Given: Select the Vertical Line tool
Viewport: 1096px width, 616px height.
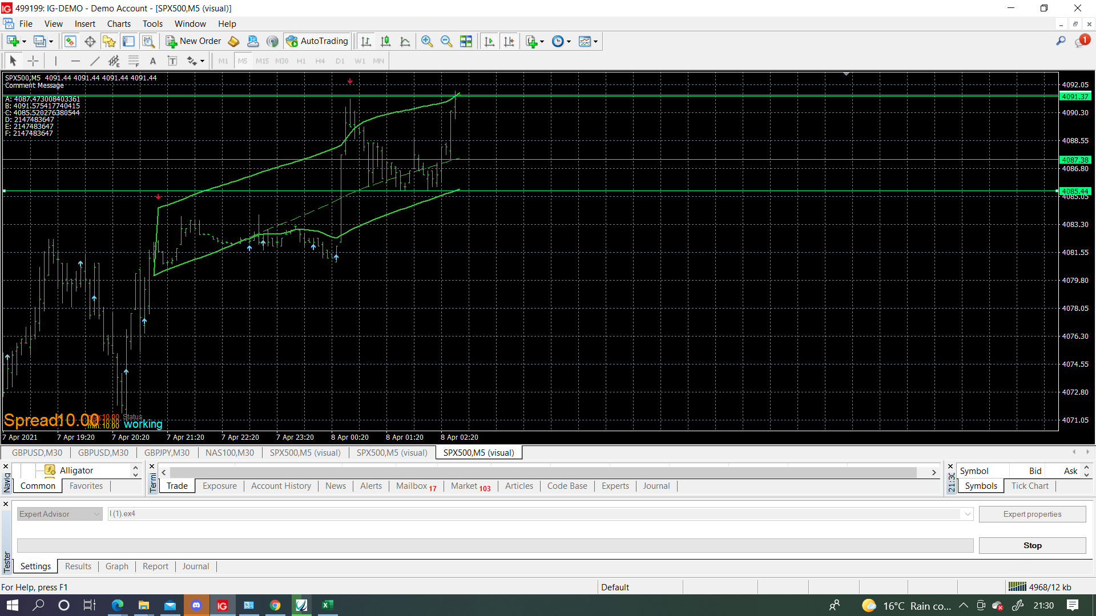Looking at the screenshot, I should point(56,60).
